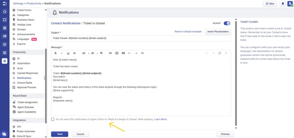Open Canned Responses settings
Image resolution: width=294 pixels, height=138 pixels.
pyautogui.click(x=27, y=73)
